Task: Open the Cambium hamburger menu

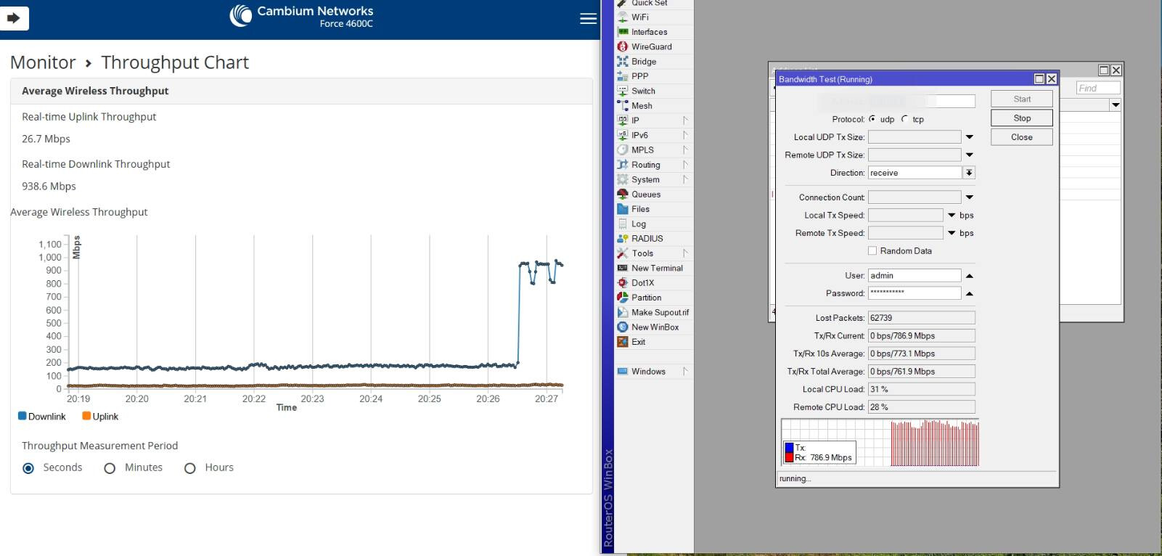Action: click(x=589, y=19)
